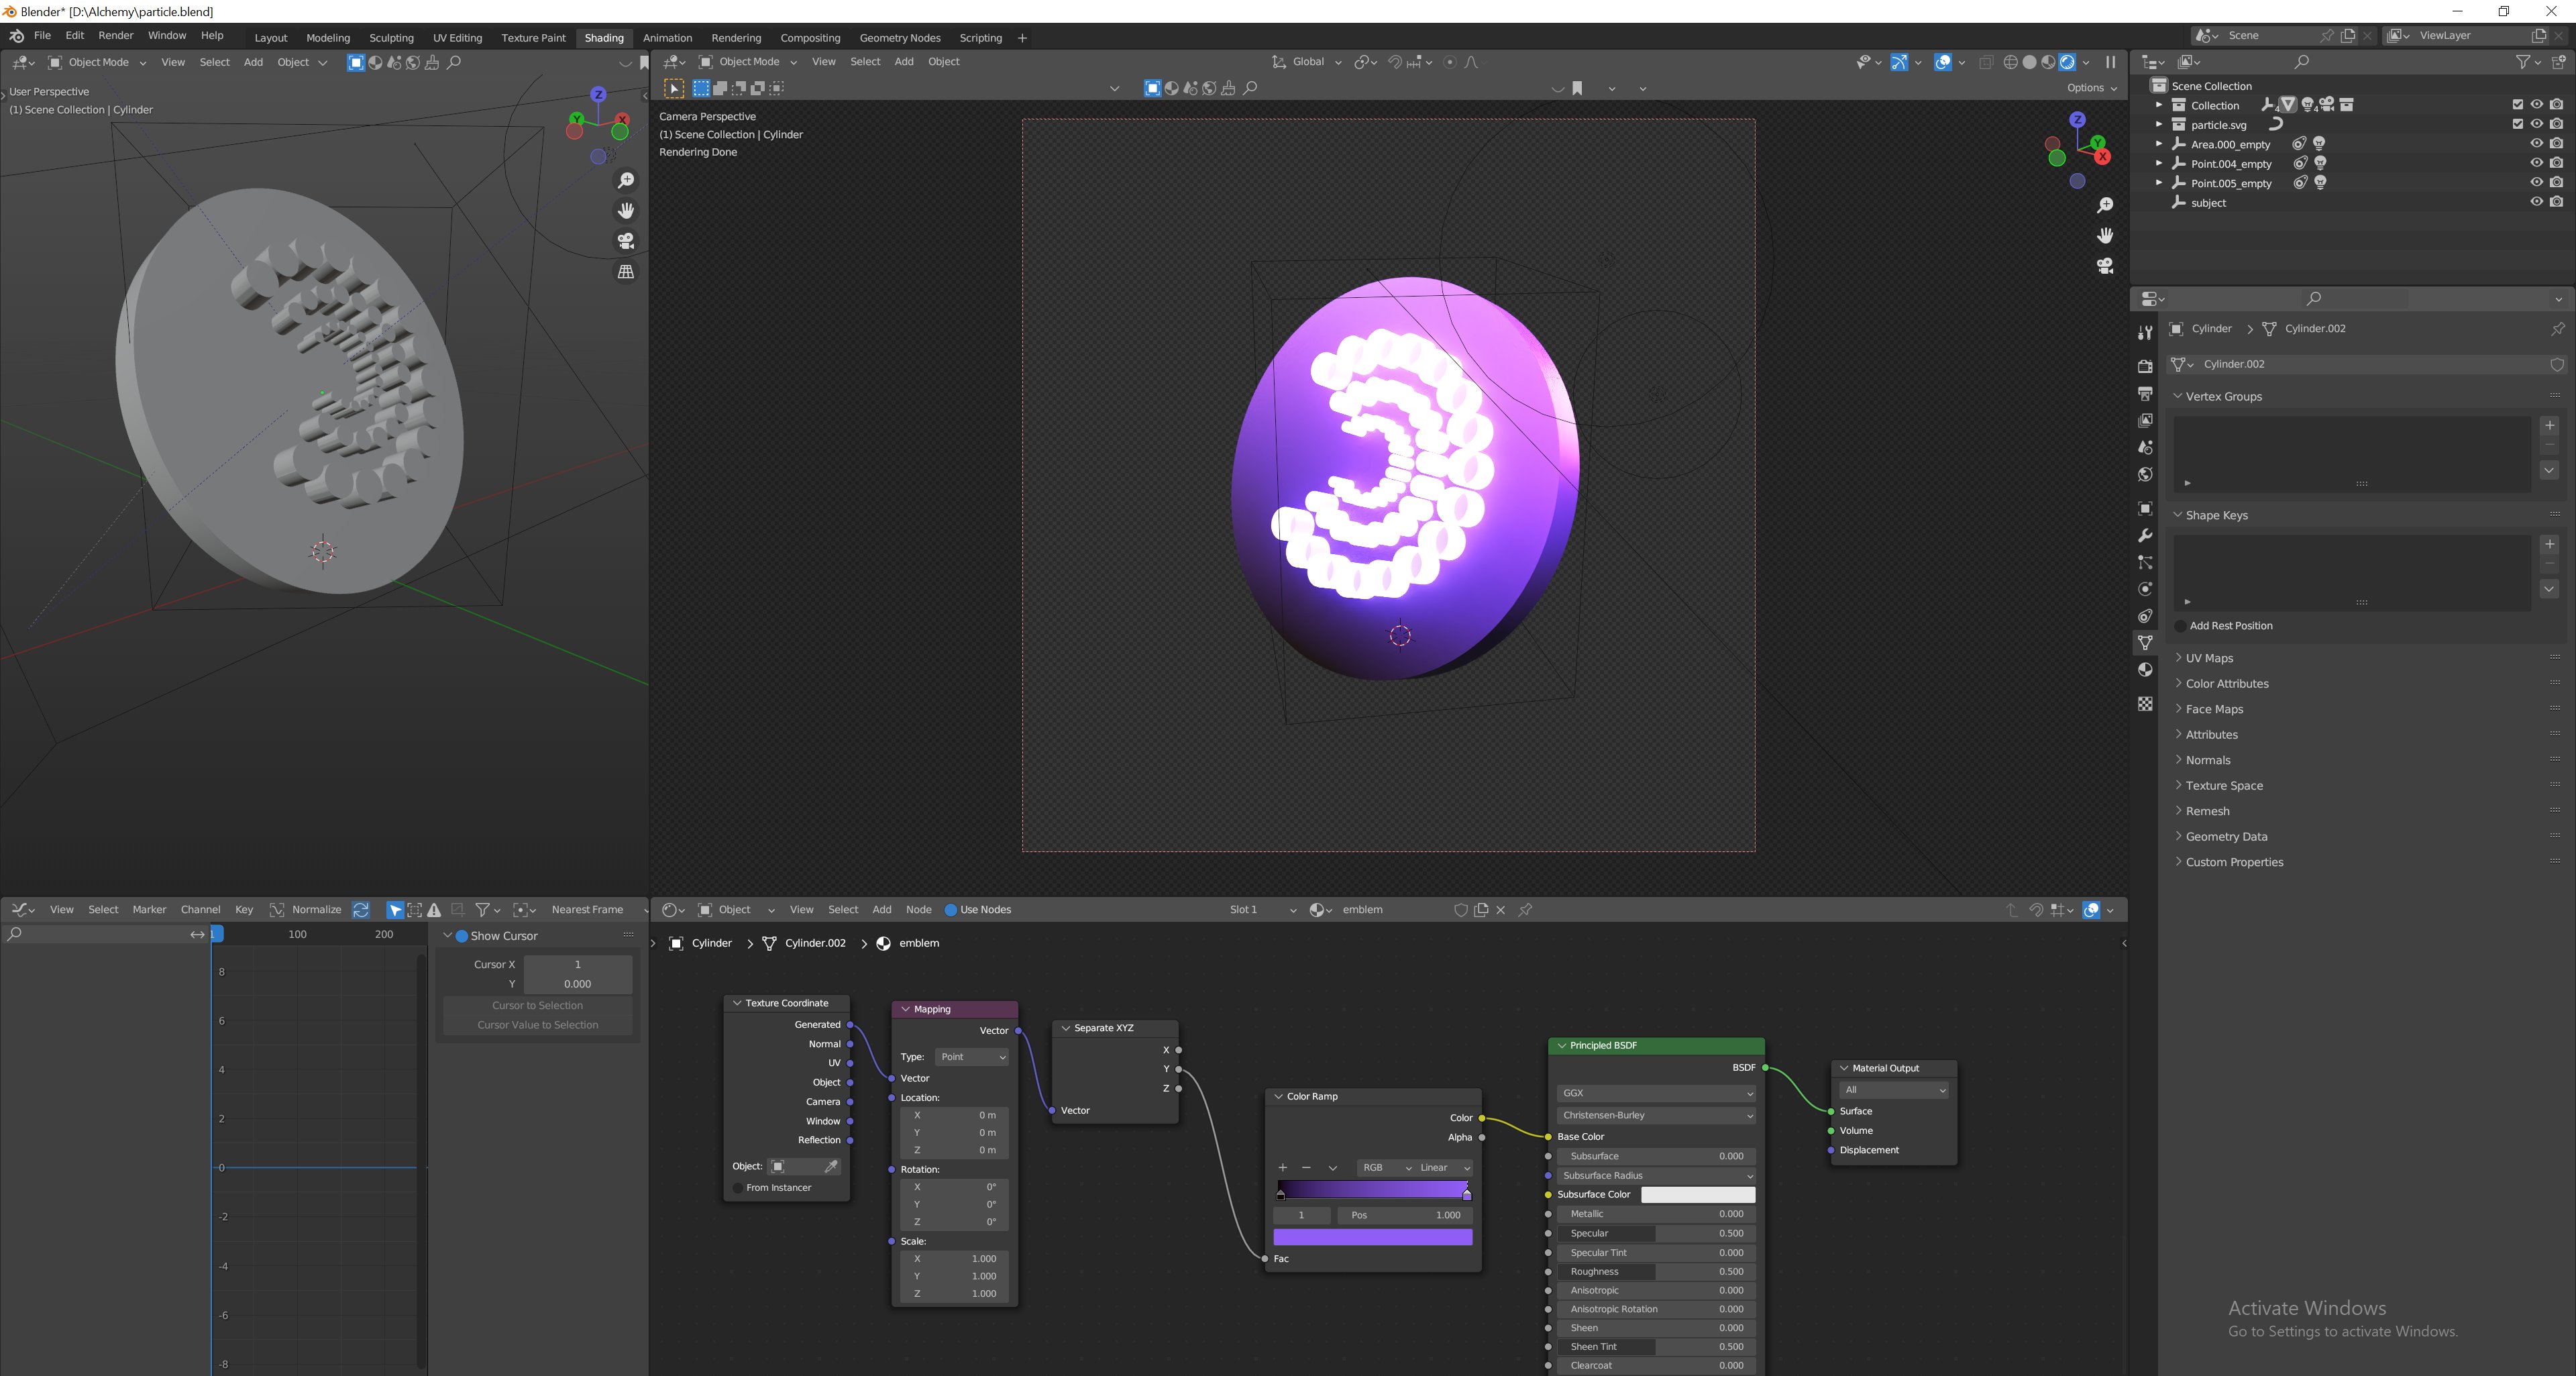Open the GGX distribution dropdown

(1656, 1093)
